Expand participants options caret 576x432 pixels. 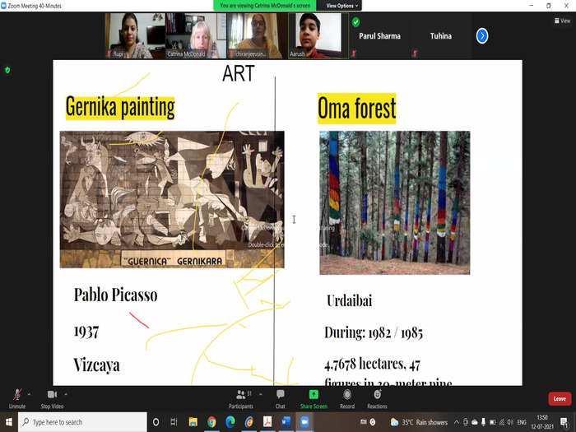pyautogui.click(x=261, y=394)
